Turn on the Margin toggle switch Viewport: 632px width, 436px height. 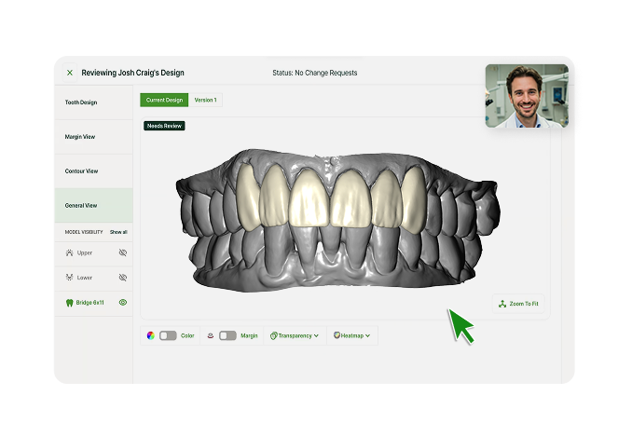coord(227,335)
